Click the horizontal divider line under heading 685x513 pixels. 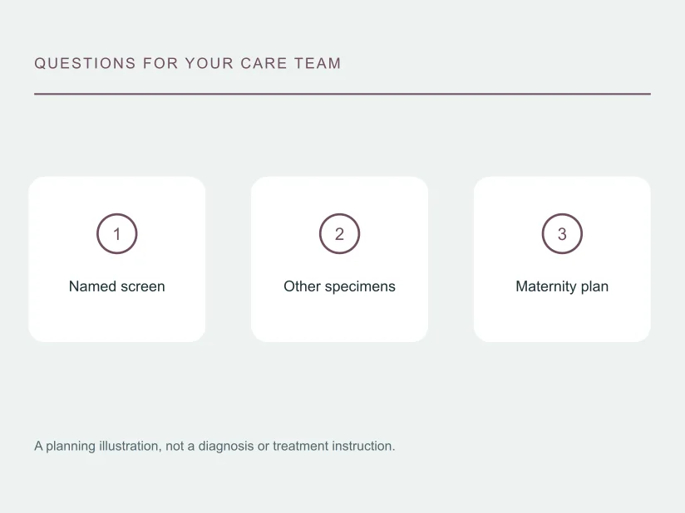click(342, 94)
